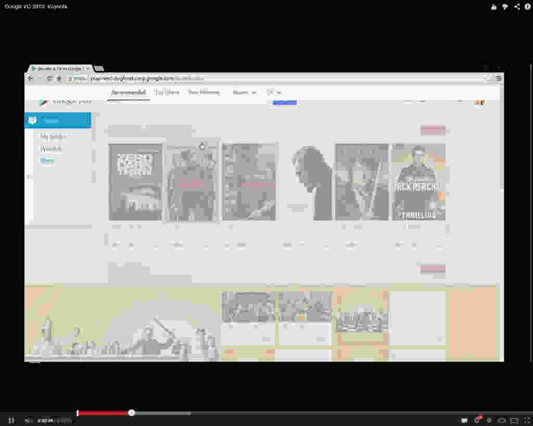Click the blue button in header bar
Image resolution: width=533 pixels, height=426 pixels.
pyautogui.click(x=285, y=102)
